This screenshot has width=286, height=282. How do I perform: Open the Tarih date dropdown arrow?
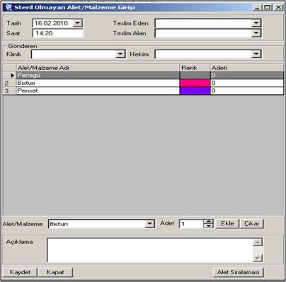tap(77, 23)
